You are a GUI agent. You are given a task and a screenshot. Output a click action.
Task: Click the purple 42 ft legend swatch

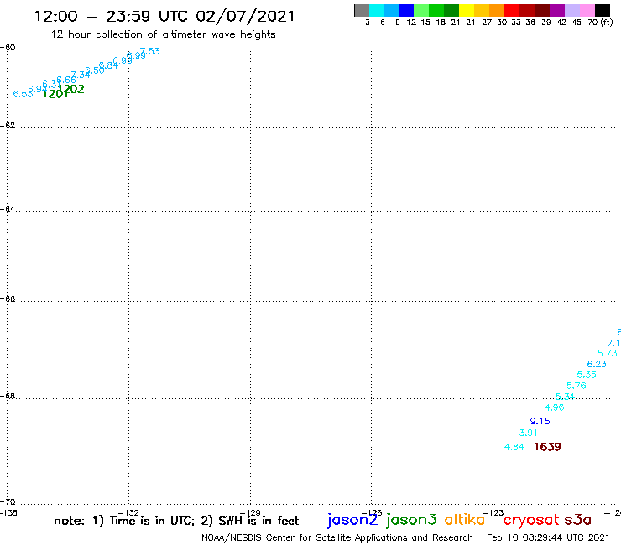(x=557, y=10)
